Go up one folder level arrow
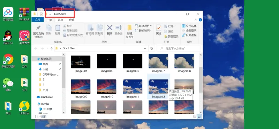Screen dimensions: 279x129 pyautogui.click(x=52, y=48)
